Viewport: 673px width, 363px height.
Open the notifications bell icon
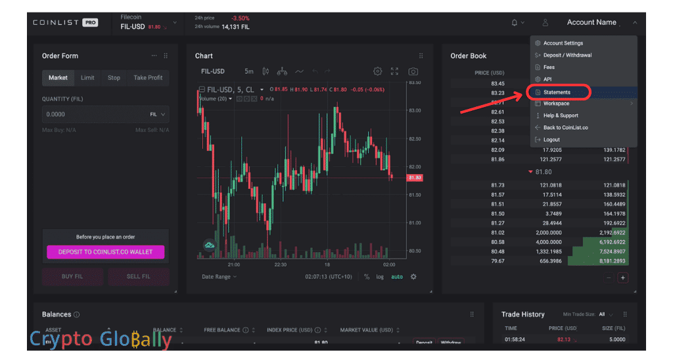pos(514,23)
